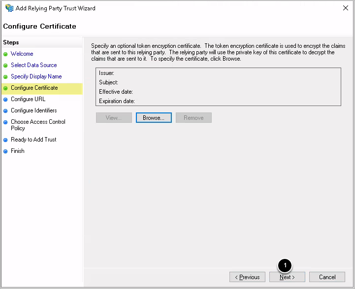Cancel the wizard

(x=327, y=277)
